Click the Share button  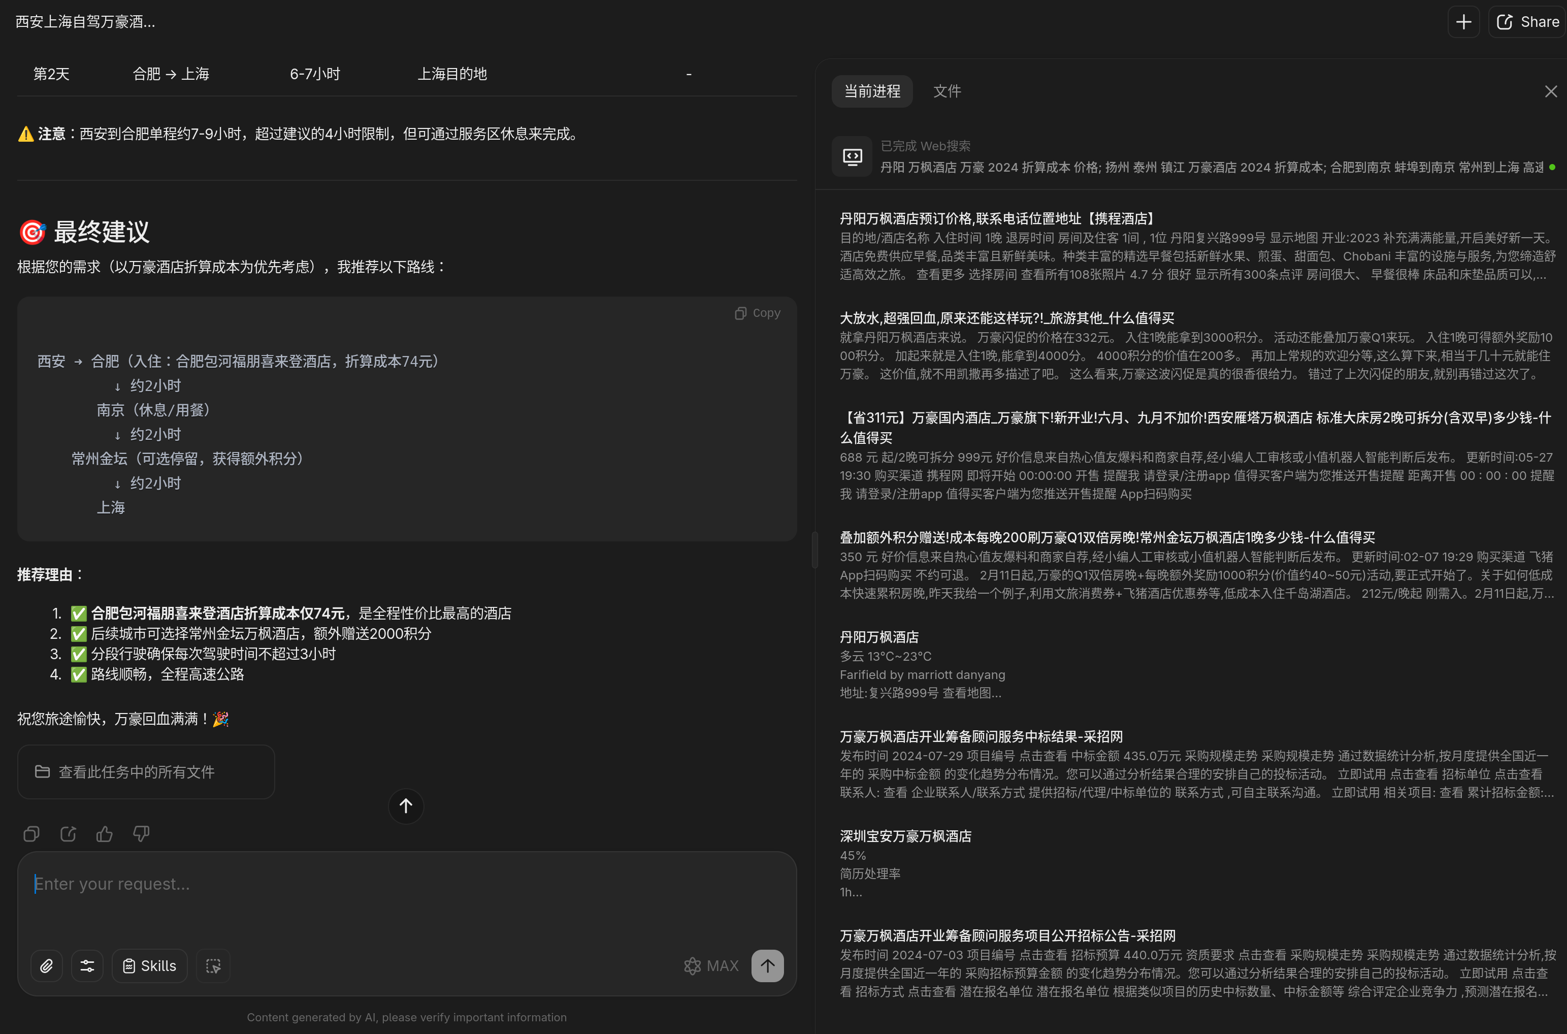(1528, 22)
